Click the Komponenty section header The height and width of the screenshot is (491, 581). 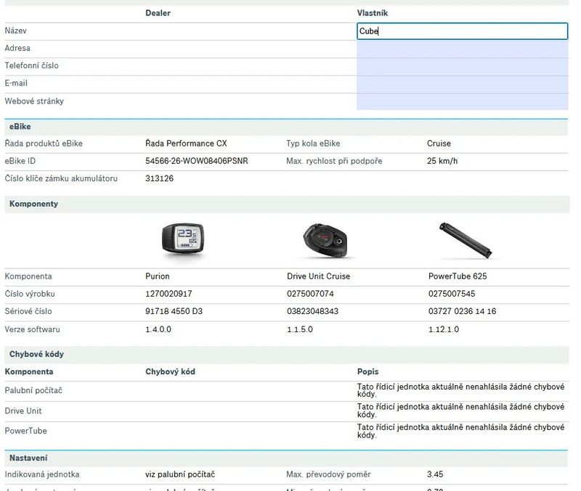pos(33,204)
